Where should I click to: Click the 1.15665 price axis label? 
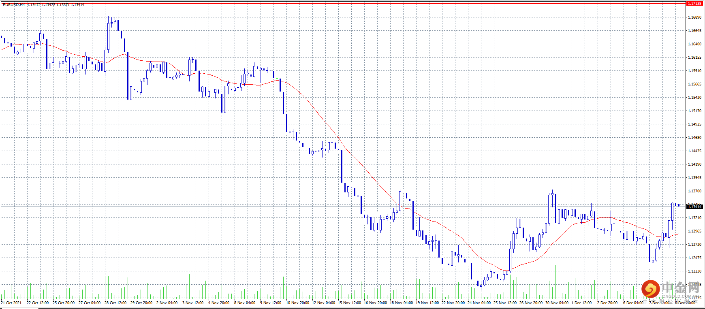click(x=694, y=84)
